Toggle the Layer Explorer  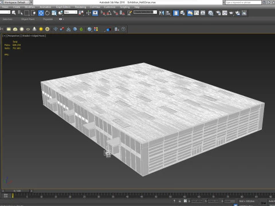[183, 13]
